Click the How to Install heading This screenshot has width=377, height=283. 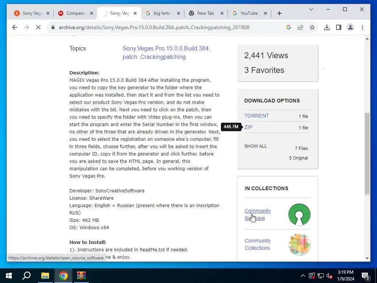pos(88,242)
